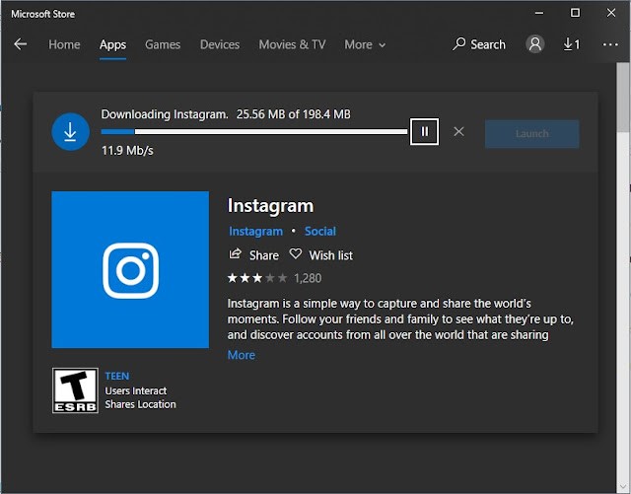View downloads and updates queue
The height and width of the screenshot is (494, 631).
tap(572, 44)
